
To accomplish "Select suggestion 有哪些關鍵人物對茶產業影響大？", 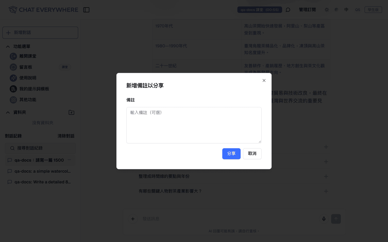I will coord(170,191).
